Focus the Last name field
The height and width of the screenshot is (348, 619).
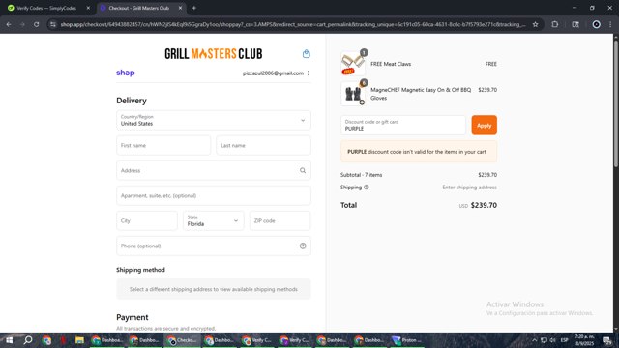click(263, 146)
